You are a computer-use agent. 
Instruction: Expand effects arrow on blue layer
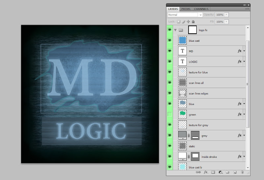(244, 104)
